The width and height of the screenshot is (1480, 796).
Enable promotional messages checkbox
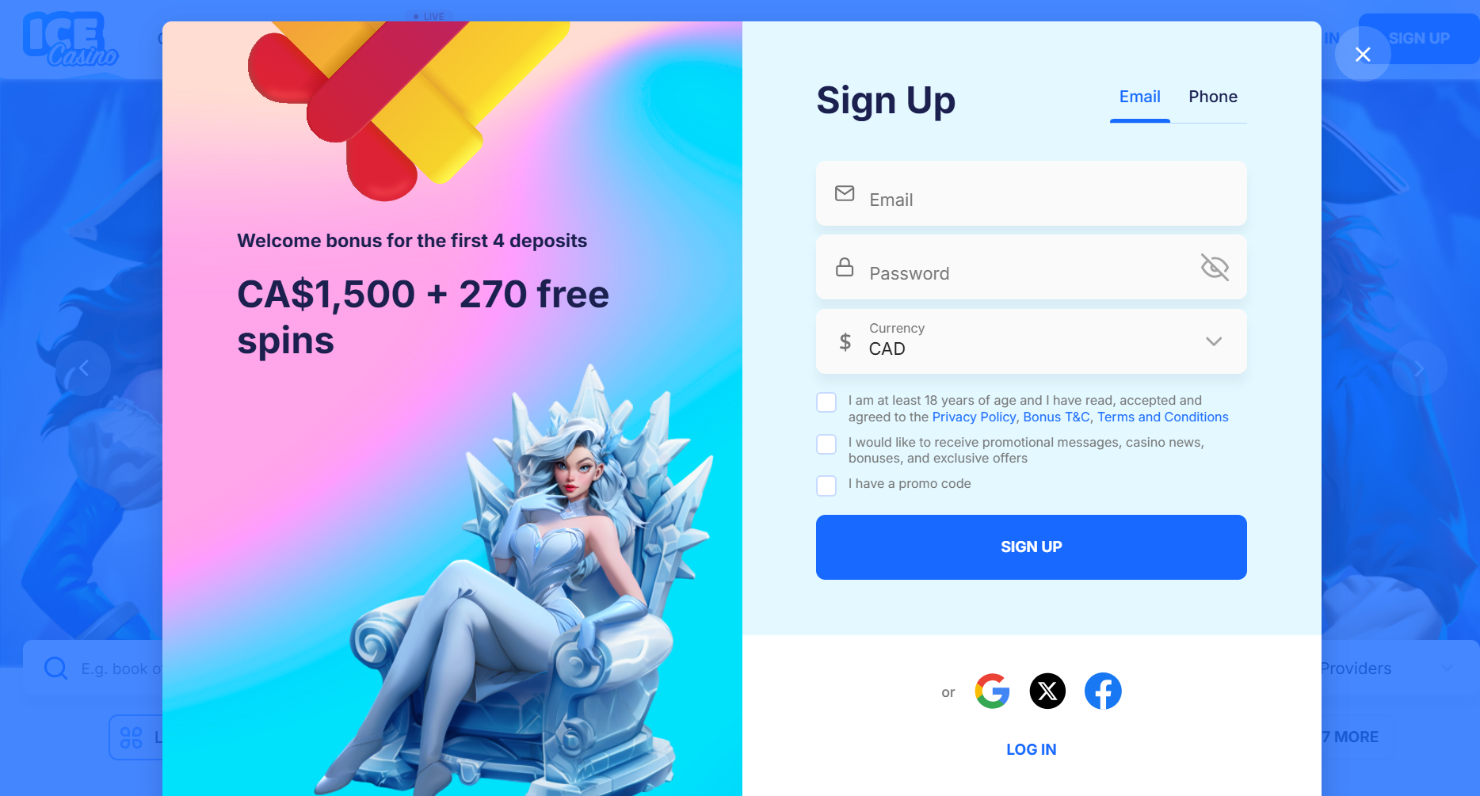826,444
